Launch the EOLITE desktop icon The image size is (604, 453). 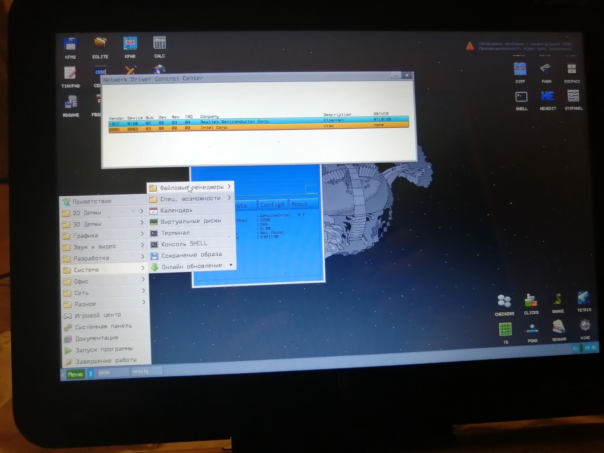pos(100,44)
